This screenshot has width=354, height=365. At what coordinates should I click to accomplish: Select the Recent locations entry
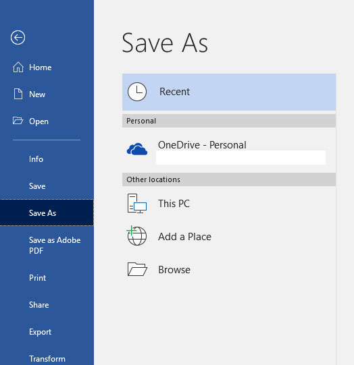click(x=229, y=92)
